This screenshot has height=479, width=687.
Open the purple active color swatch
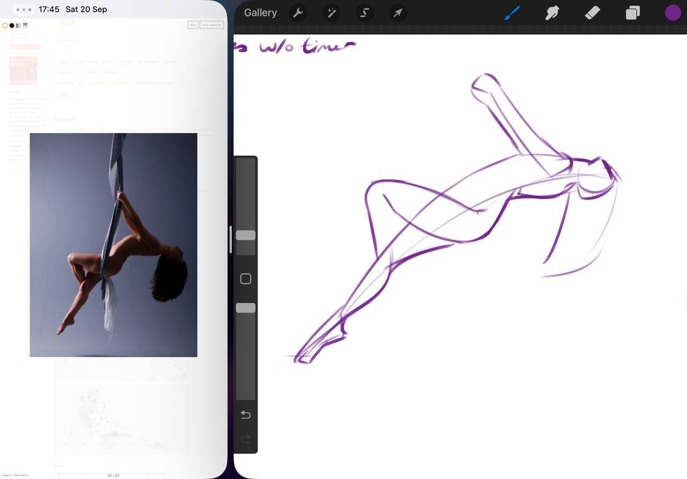[673, 13]
